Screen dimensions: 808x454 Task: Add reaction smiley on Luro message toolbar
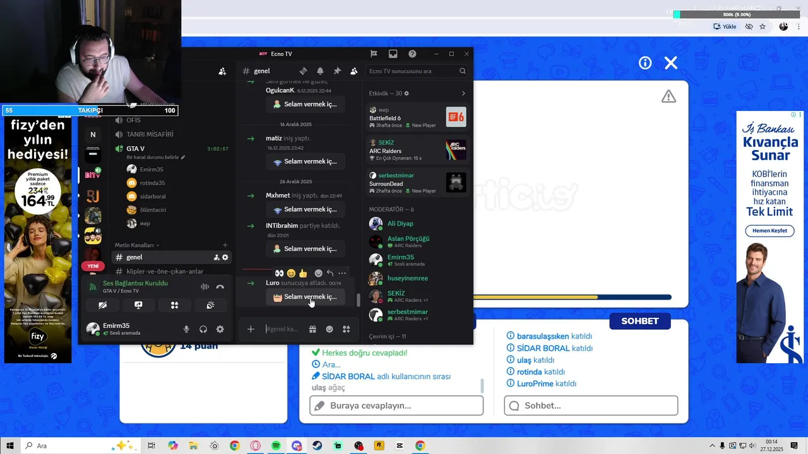[x=318, y=273]
